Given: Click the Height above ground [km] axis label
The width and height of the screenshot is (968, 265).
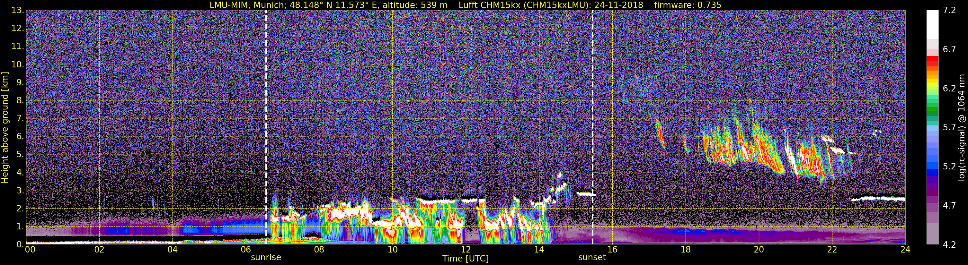Looking at the screenshot, I should [x=5, y=127].
